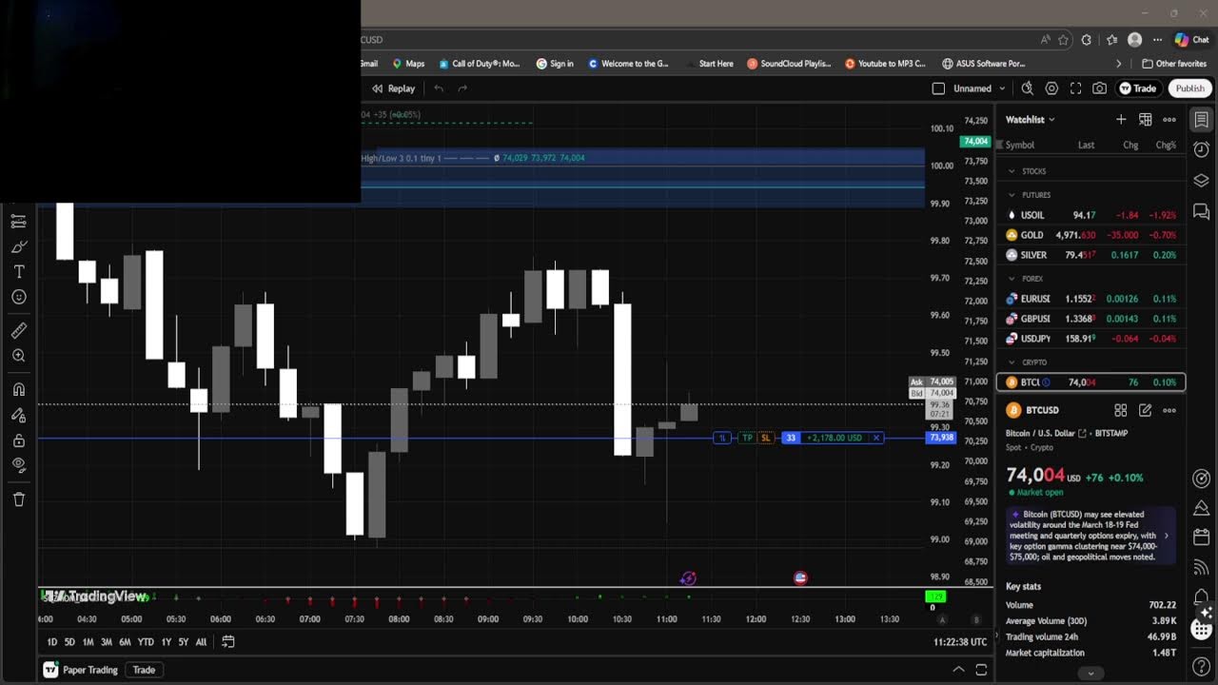1218x685 pixels.
Task: Open BTCUSD details grid view icon
Action: pos(1121,410)
